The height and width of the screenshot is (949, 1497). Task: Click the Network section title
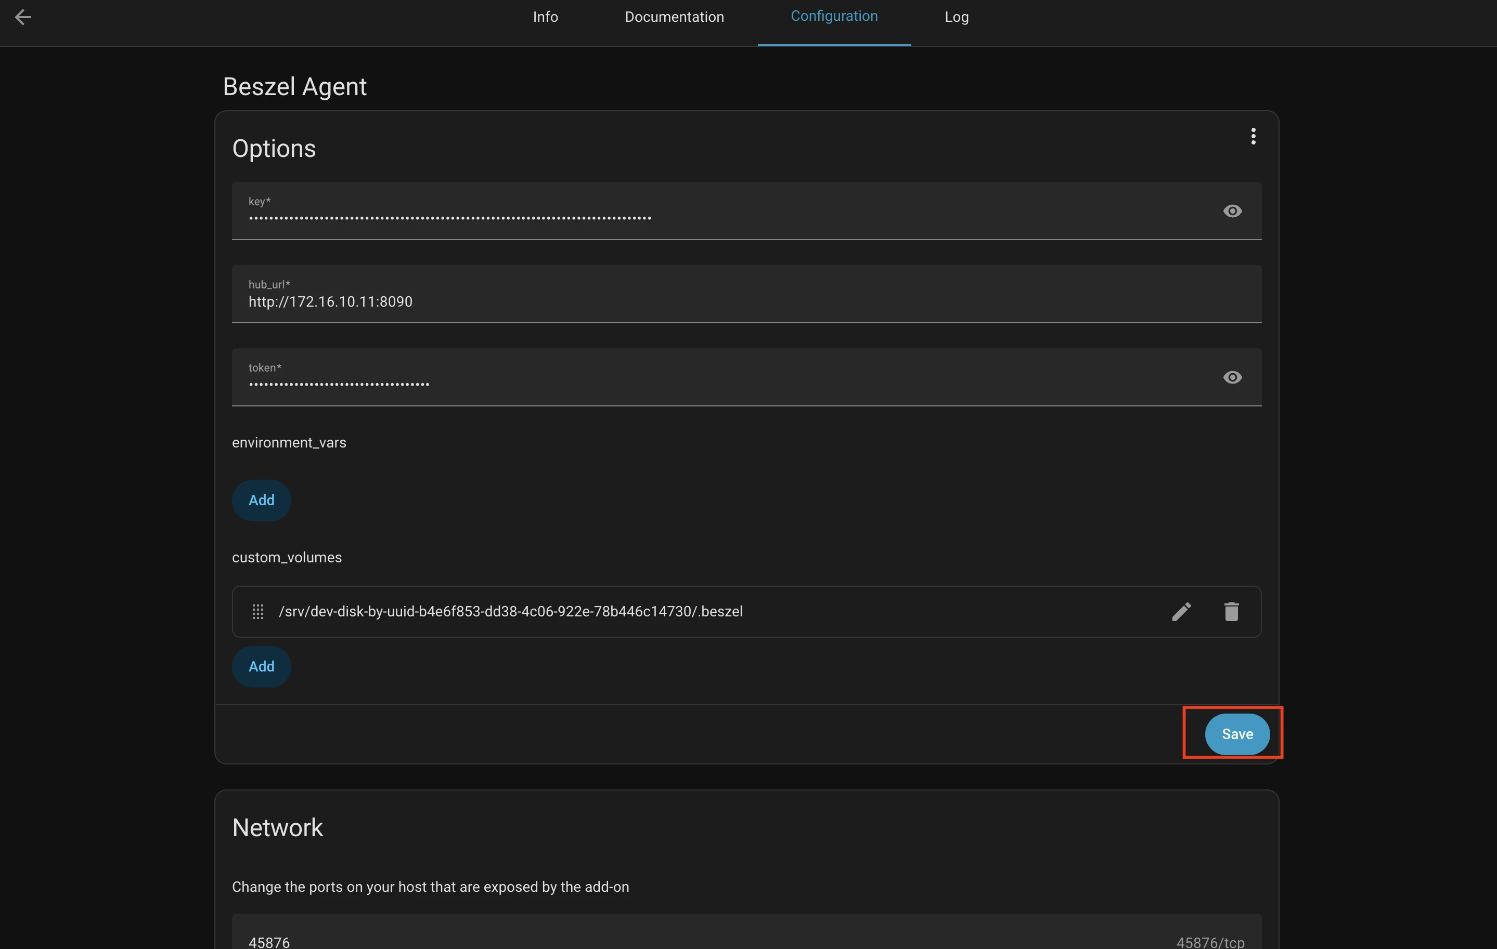pos(277,827)
